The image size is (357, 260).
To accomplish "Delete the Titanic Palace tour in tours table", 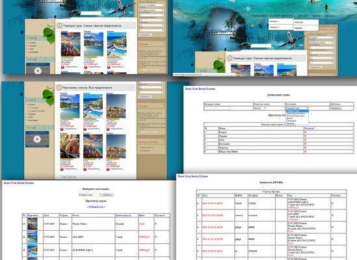I will pos(155,224).
